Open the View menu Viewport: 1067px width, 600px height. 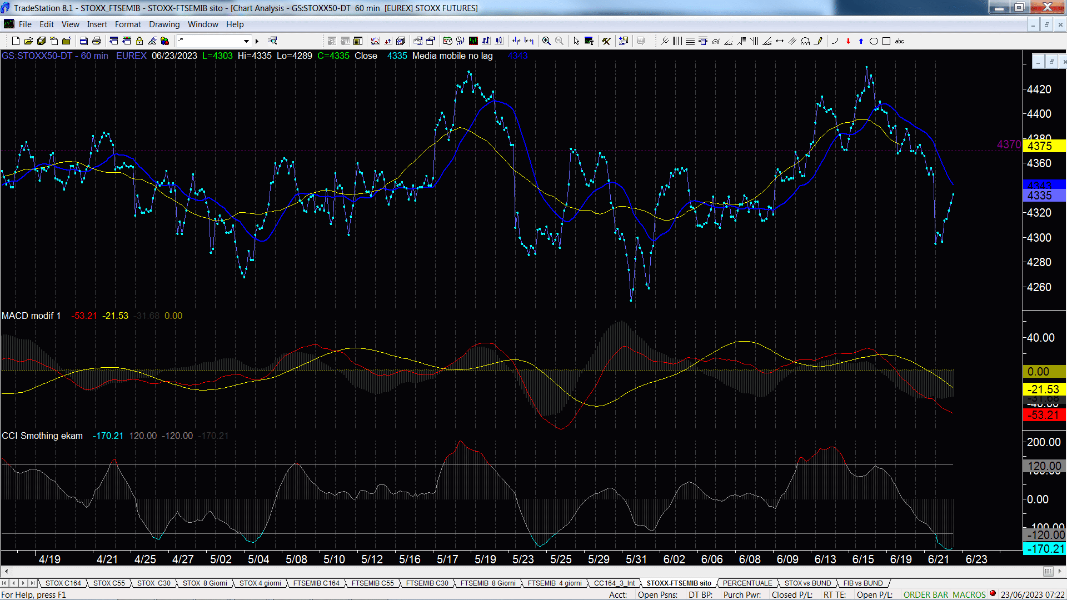point(71,24)
